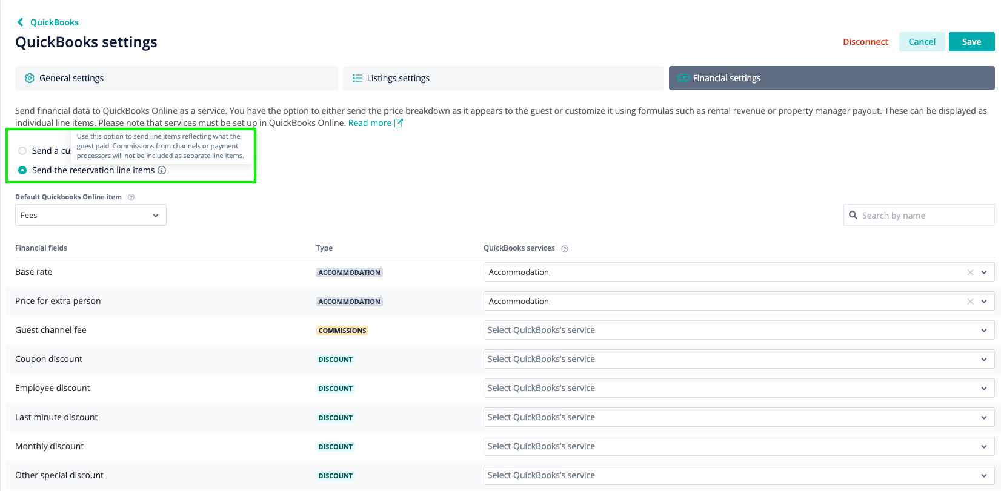Click the Other special discount label

point(59,475)
